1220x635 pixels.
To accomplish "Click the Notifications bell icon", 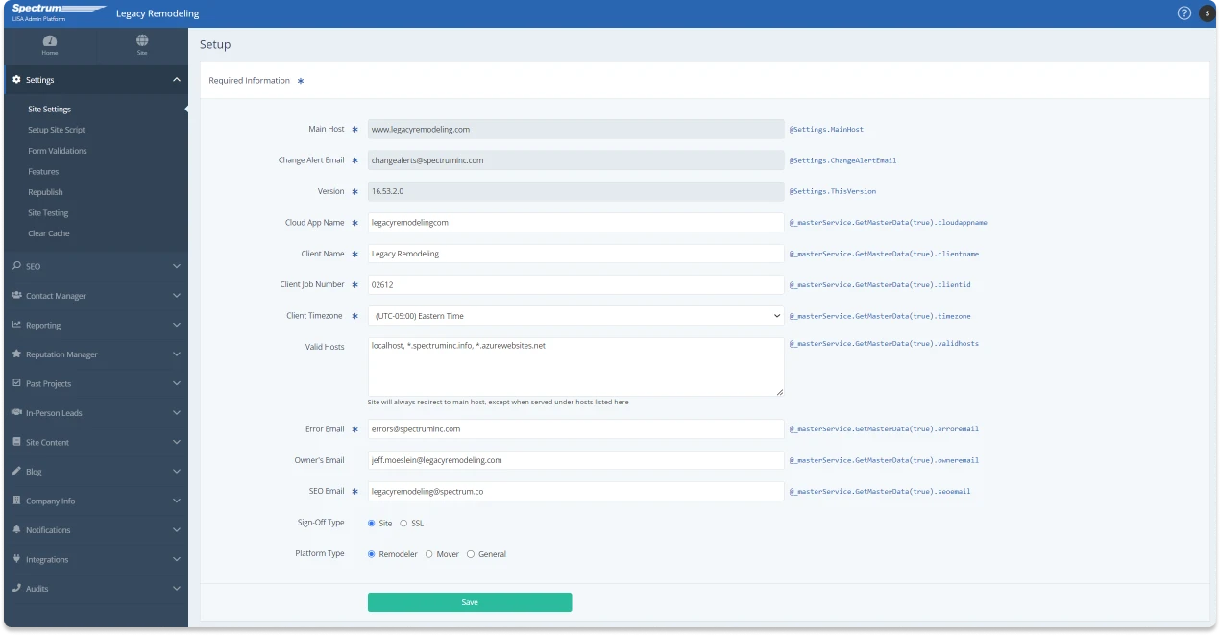I will click(16, 530).
